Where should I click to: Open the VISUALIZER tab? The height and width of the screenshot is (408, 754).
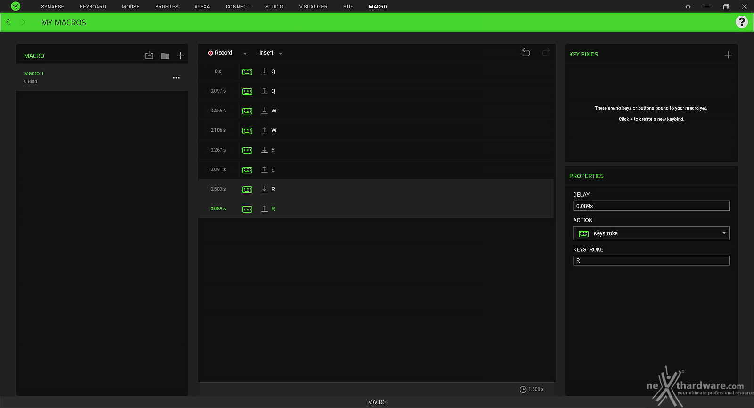[x=313, y=7]
